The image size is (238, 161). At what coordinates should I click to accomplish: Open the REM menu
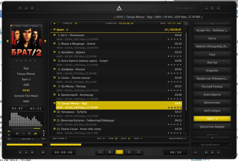pyautogui.click(x=138, y=139)
